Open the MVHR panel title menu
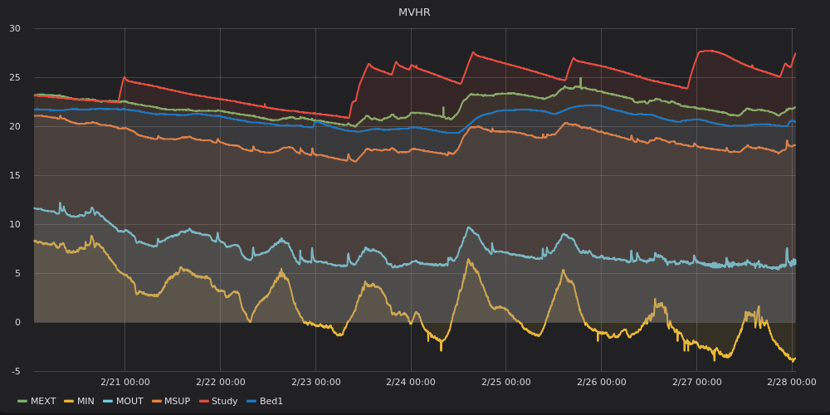The width and height of the screenshot is (830, 415). click(x=414, y=12)
